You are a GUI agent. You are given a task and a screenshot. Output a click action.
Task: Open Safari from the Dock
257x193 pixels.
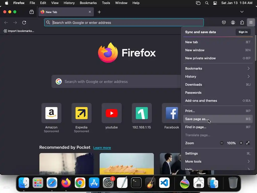coord(52,183)
